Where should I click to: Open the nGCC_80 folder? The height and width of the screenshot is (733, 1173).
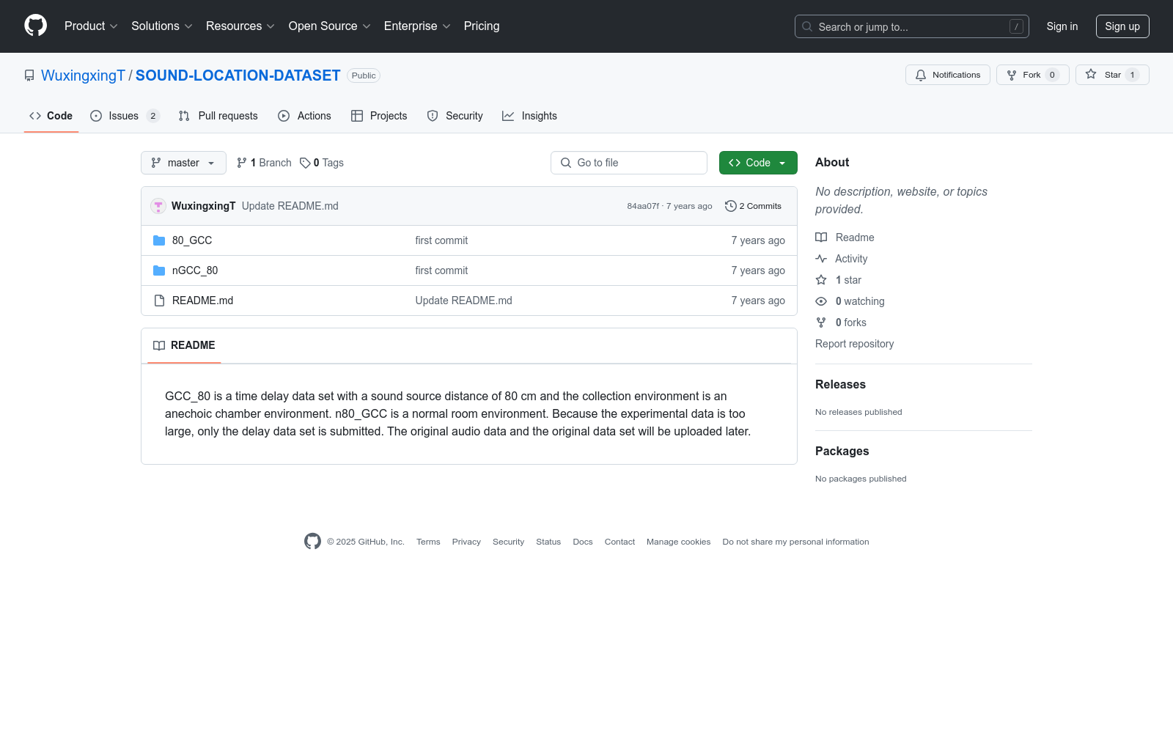click(x=195, y=270)
